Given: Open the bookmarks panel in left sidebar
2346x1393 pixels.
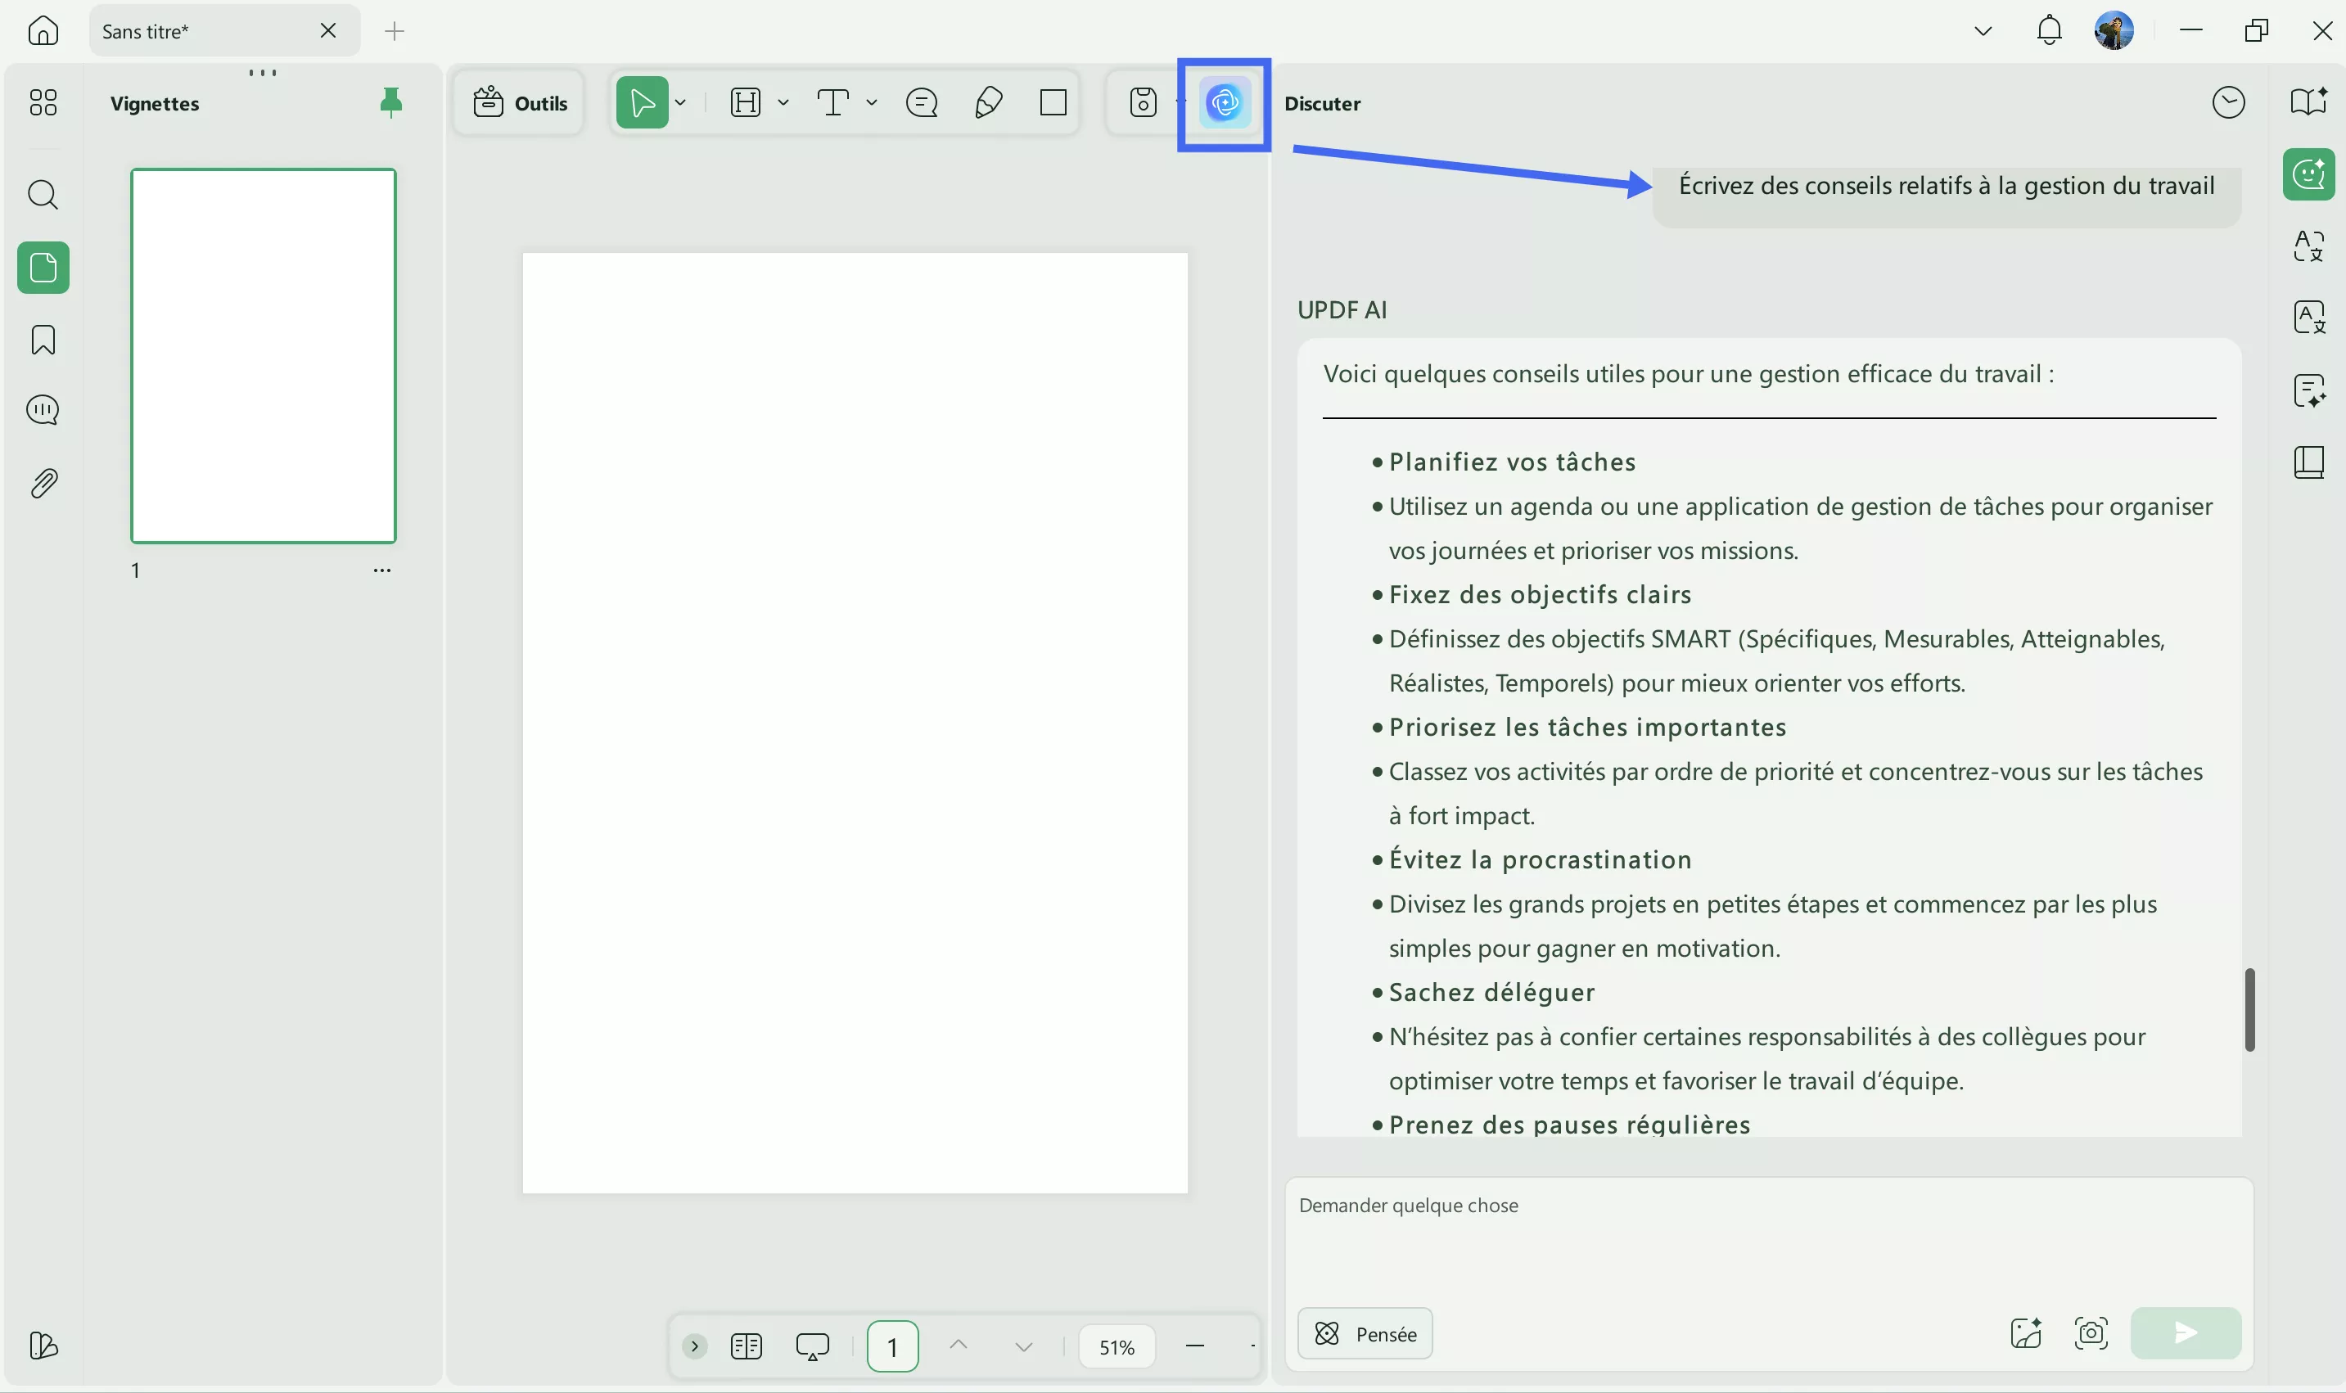Looking at the screenshot, I should click(x=43, y=340).
